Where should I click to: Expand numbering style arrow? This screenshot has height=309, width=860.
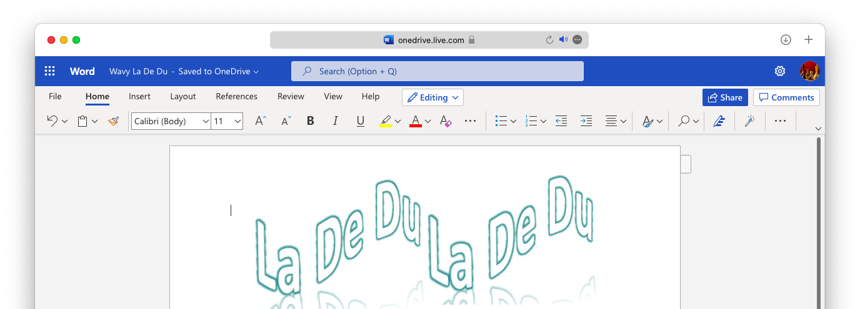(x=544, y=122)
